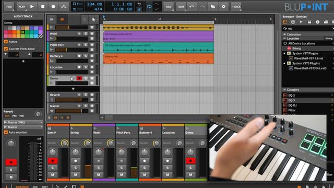Toggle the Convert Pitch-bend checkbox
Image resolution: width=334 pixels, height=188 pixels.
[x=6, y=49]
